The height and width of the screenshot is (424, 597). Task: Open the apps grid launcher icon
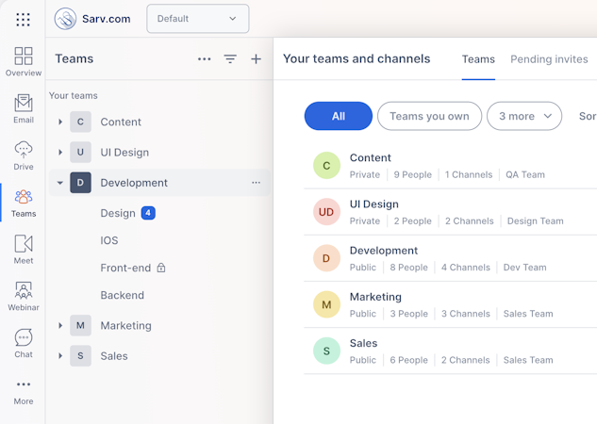pyautogui.click(x=23, y=19)
